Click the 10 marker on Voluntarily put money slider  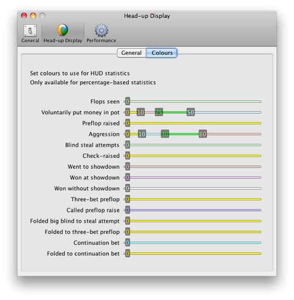(141, 112)
